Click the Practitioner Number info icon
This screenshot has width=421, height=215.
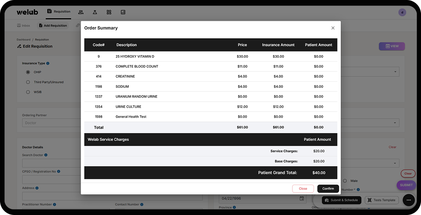54,204
